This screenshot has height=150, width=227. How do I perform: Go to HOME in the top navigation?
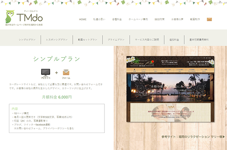[x=82, y=19]
